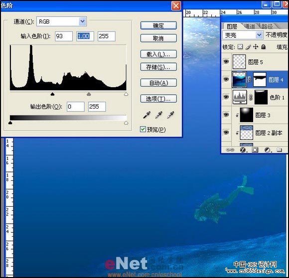Click the add layer mask icon

click(x=255, y=149)
